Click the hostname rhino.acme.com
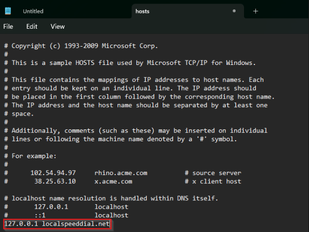 click(121, 173)
